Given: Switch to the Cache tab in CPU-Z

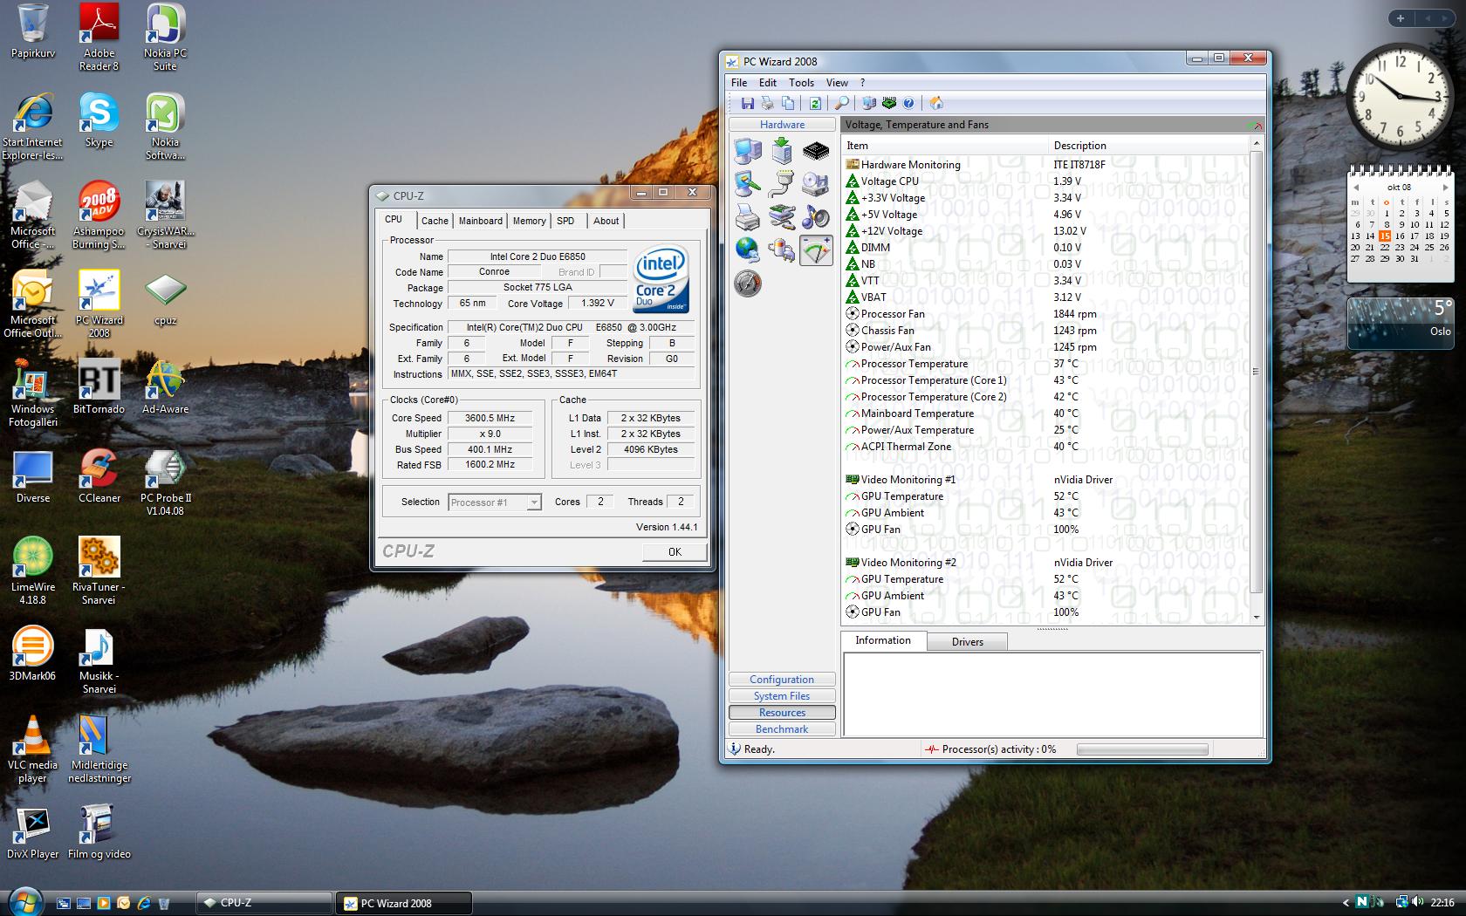Looking at the screenshot, I should [x=435, y=222].
